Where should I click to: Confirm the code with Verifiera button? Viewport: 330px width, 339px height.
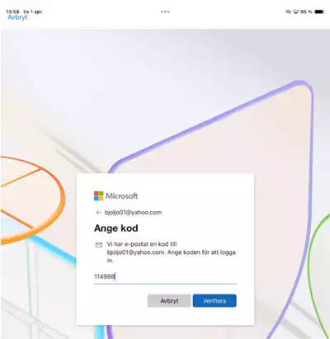(x=214, y=301)
